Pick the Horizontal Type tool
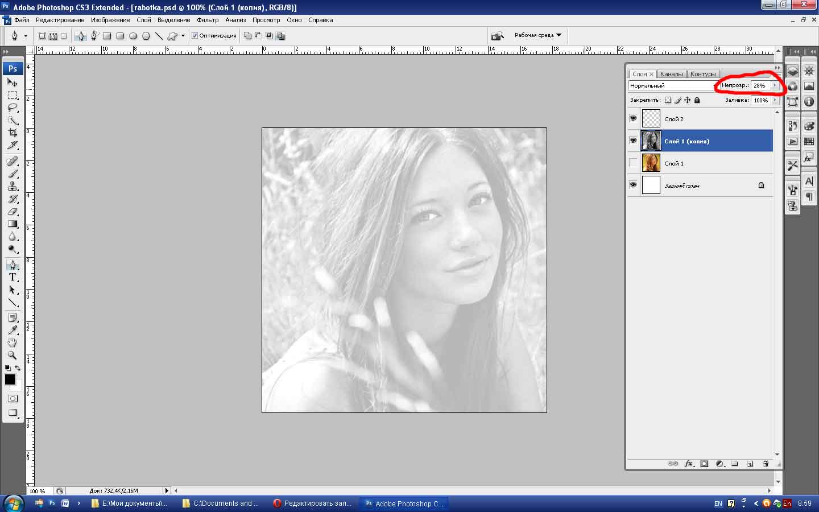Image resolution: width=819 pixels, height=512 pixels. pyautogui.click(x=13, y=277)
